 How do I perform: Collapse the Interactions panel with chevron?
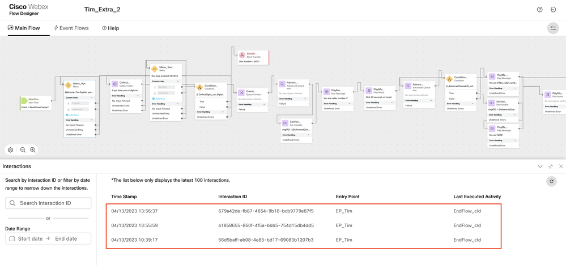(540, 166)
